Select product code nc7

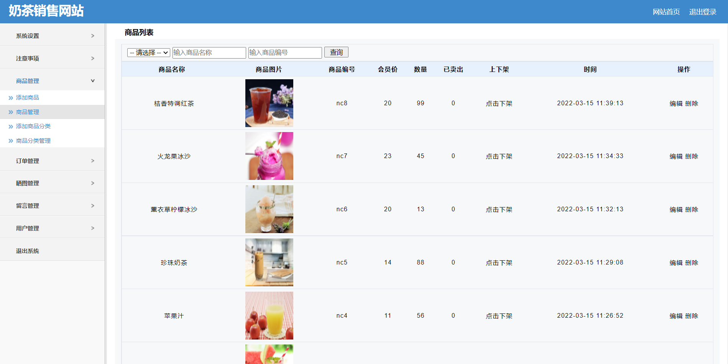pyautogui.click(x=342, y=156)
